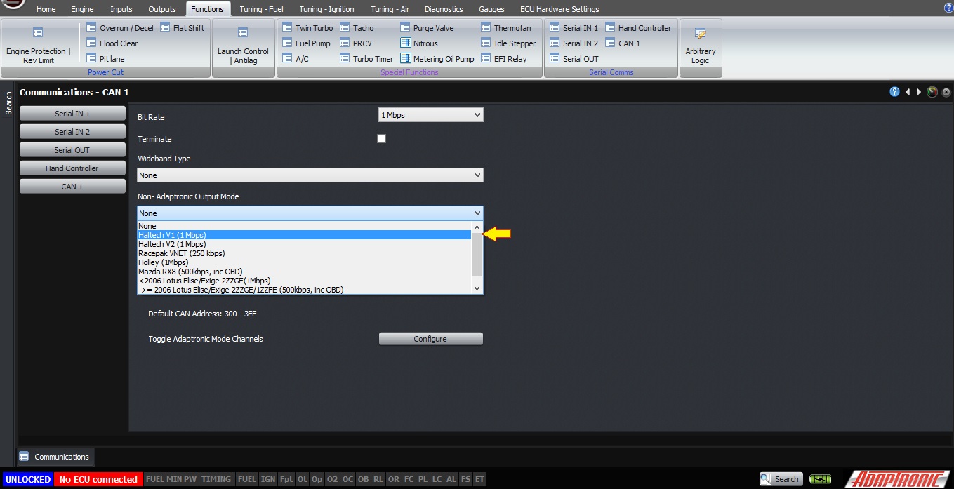Viewport: 954px width, 489px height.
Task: Open Overrun / Decel settings
Action: 119,28
